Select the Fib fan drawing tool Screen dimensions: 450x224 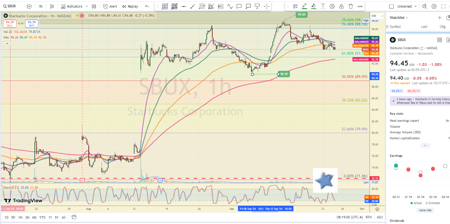[x=211, y=6]
